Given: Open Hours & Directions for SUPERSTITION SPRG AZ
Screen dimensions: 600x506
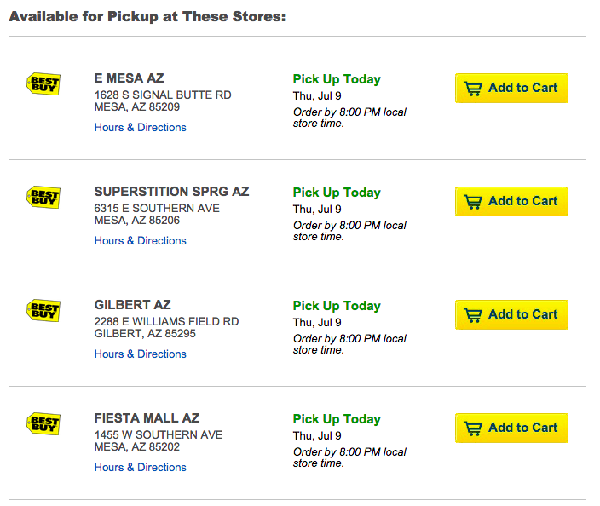Looking at the screenshot, I should coord(140,240).
